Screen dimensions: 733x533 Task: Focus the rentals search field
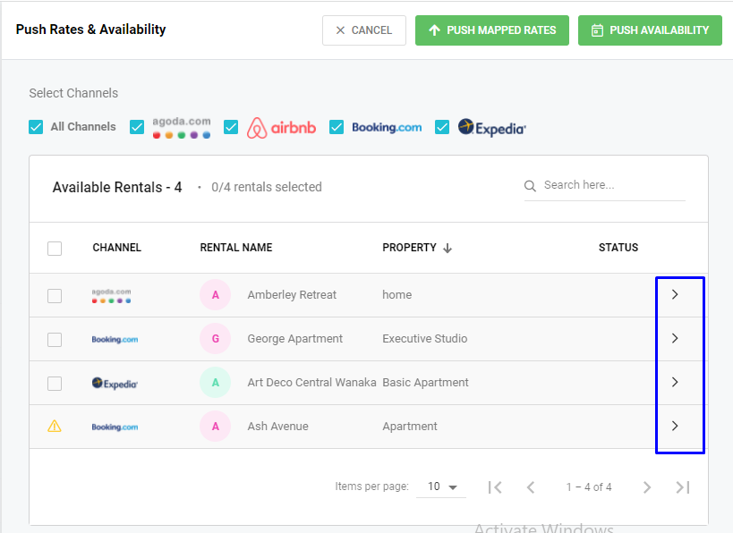pos(613,185)
